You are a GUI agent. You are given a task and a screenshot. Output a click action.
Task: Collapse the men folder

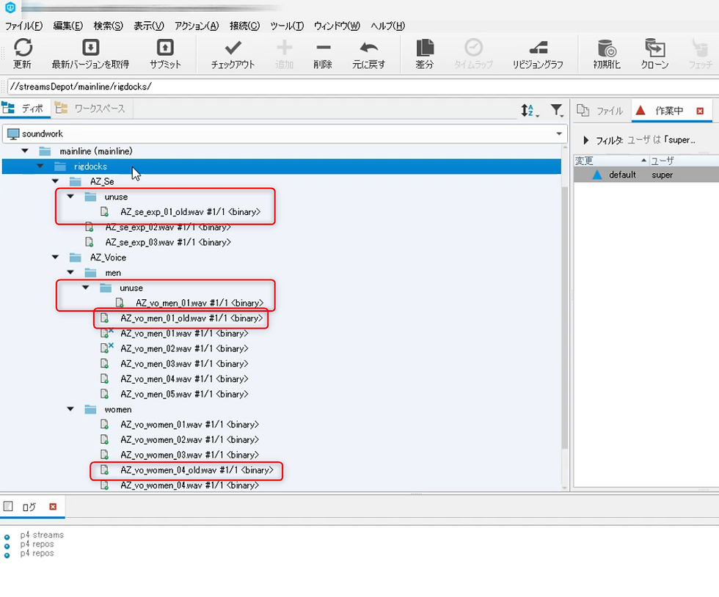(x=70, y=272)
